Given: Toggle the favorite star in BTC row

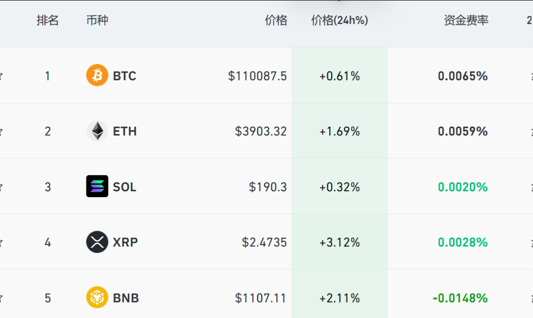Looking at the screenshot, I should point(1,76).
